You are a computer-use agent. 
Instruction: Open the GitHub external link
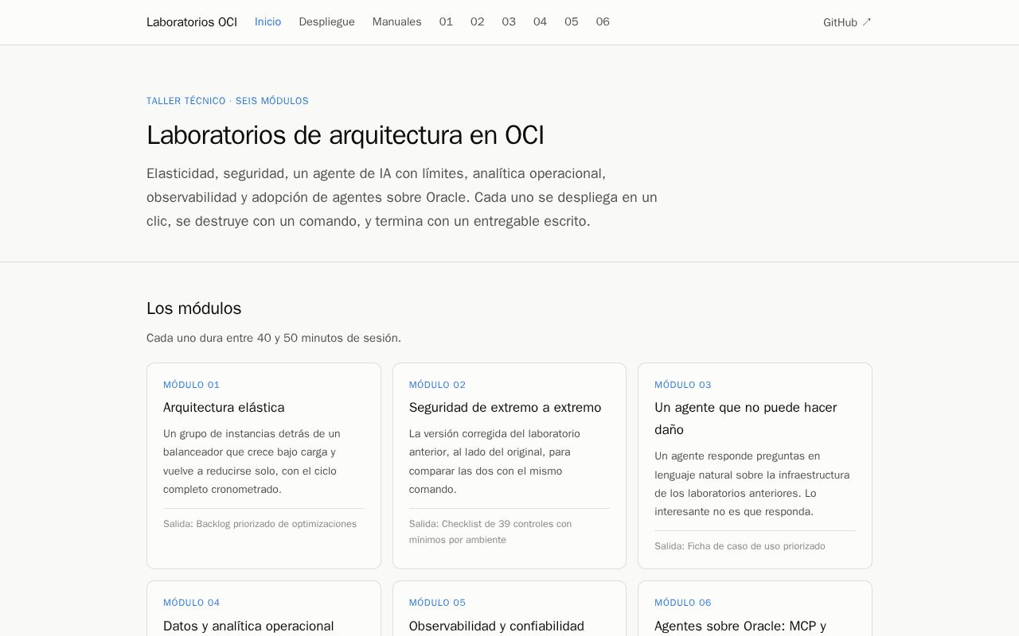coord(847,22)
